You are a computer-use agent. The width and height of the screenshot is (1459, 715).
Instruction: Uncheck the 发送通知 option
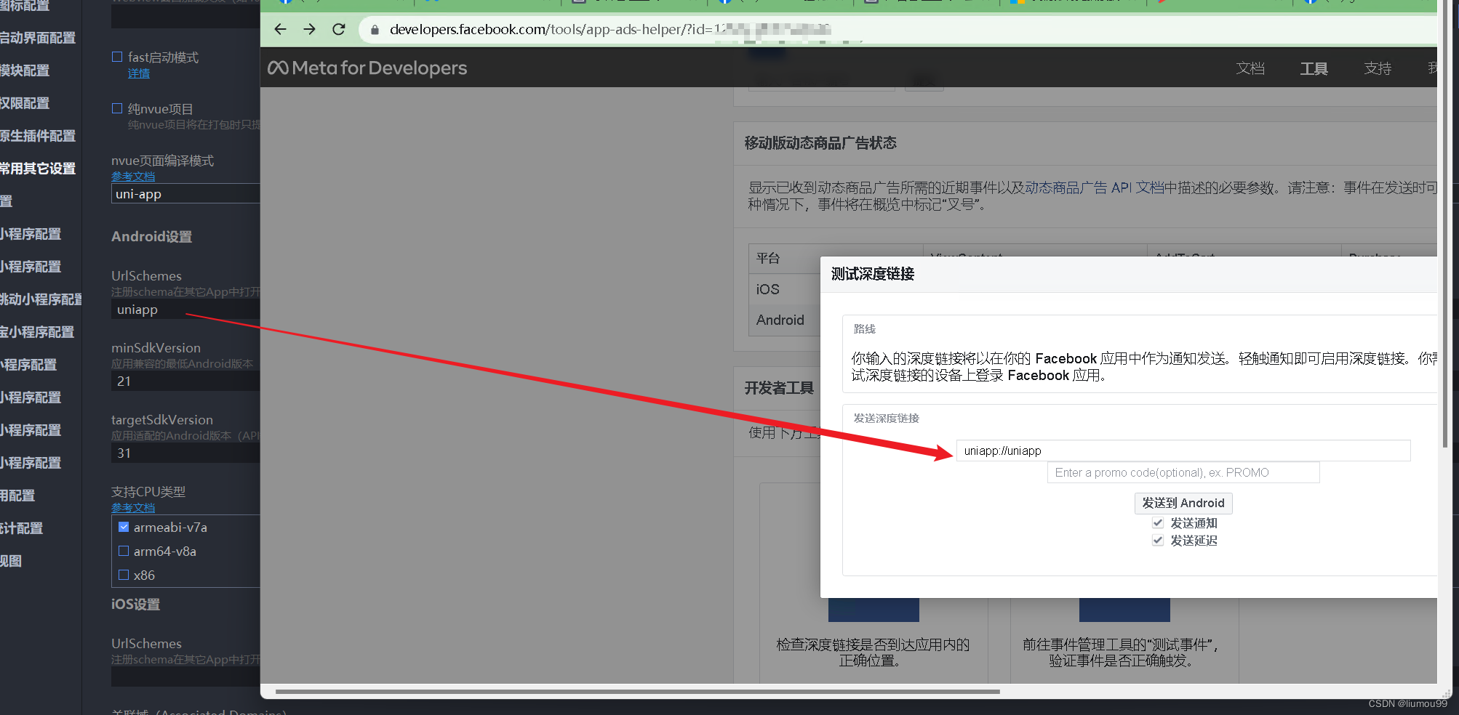[1158, 522]
